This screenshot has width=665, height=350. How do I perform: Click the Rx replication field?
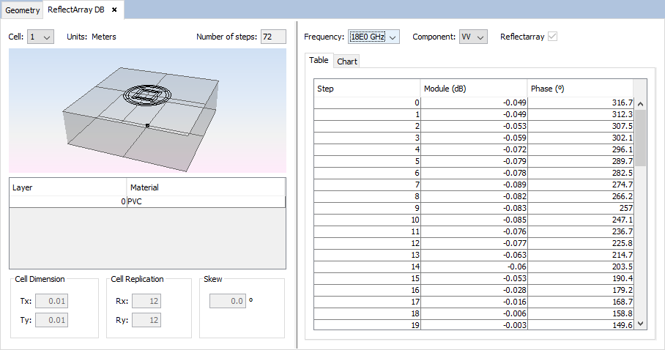(144, 301)
